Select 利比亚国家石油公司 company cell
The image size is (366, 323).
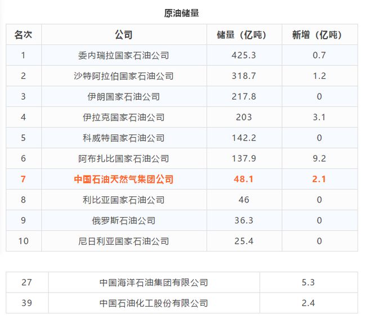[124, 200]
